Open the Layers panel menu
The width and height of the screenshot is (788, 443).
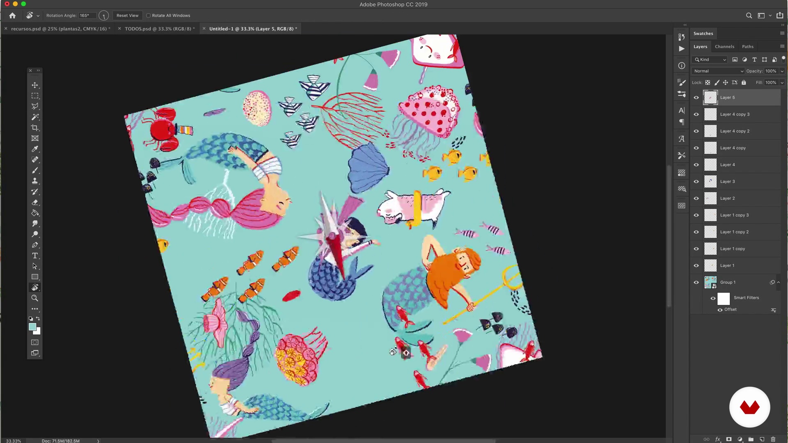click(782, 46)
